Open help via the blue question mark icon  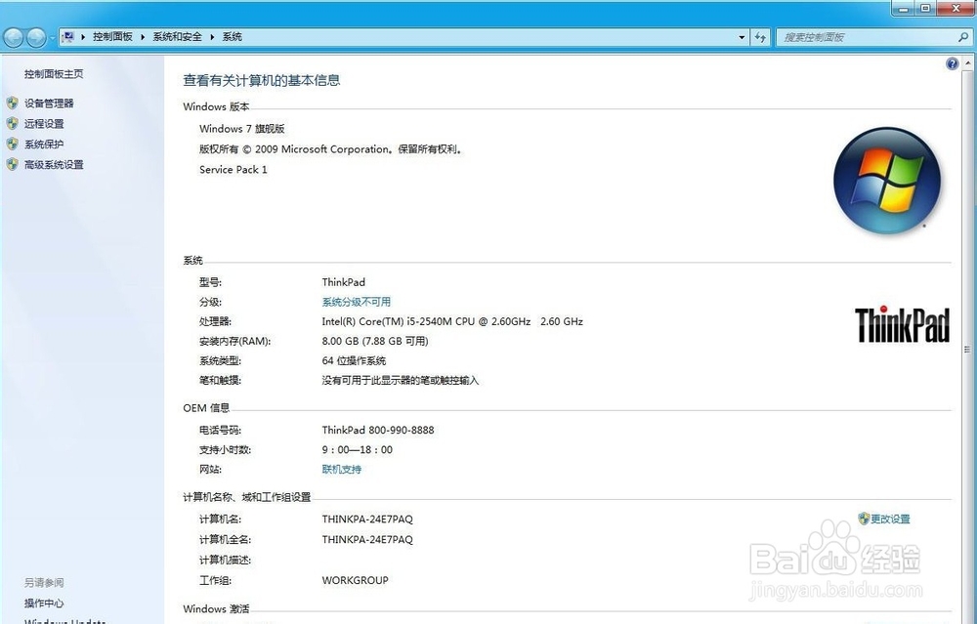tap(952, 63)
